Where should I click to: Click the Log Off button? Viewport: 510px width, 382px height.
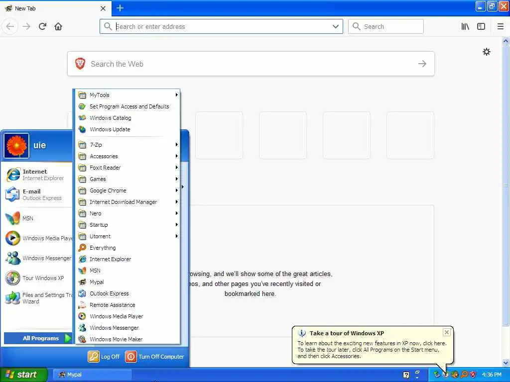[x=104, y=357]
